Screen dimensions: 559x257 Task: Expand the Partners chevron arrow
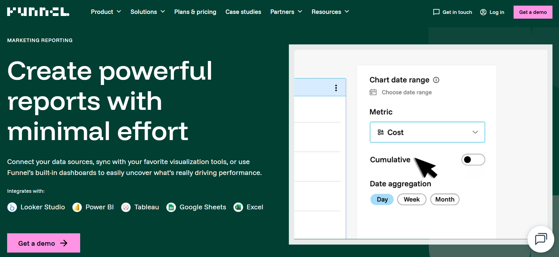(x=300, y=12)
